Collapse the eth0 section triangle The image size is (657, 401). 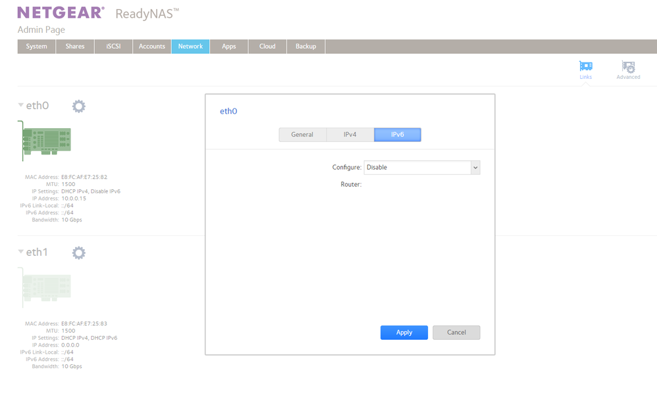pyautogui.click(x=20, y=105)
